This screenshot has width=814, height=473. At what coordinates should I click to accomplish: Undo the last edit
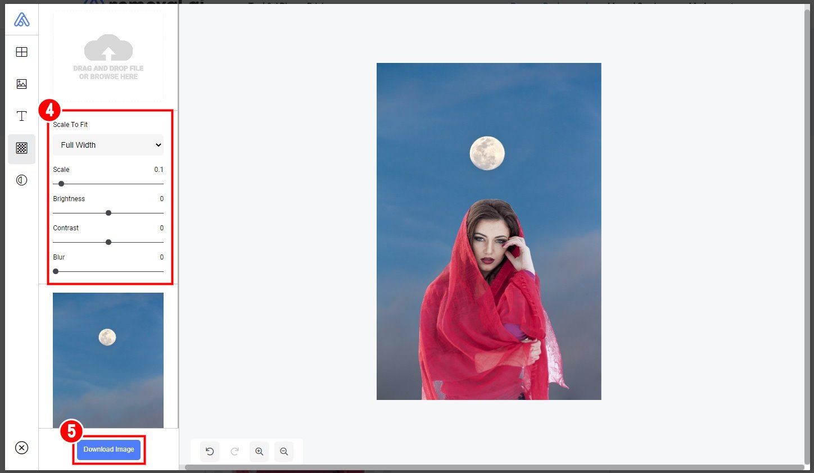210,451
